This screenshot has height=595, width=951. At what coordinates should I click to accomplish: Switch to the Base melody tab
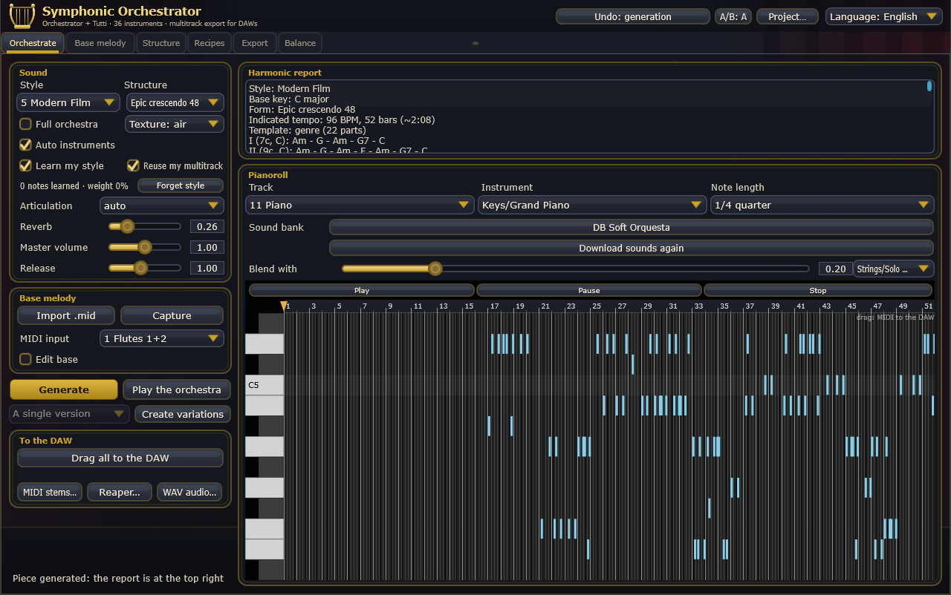(100, 43)
